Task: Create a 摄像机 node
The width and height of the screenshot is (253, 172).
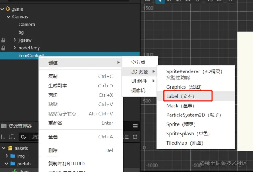Action: tap(140, 90)
